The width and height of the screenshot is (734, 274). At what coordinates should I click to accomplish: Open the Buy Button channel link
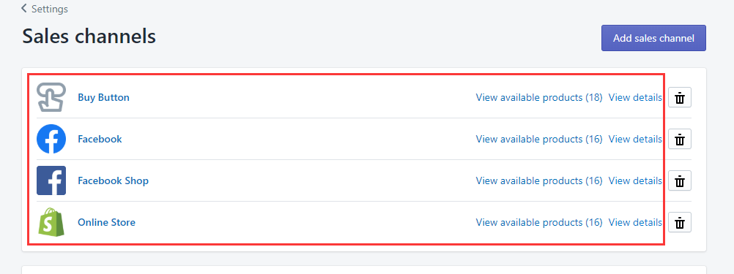coord(103,98)
